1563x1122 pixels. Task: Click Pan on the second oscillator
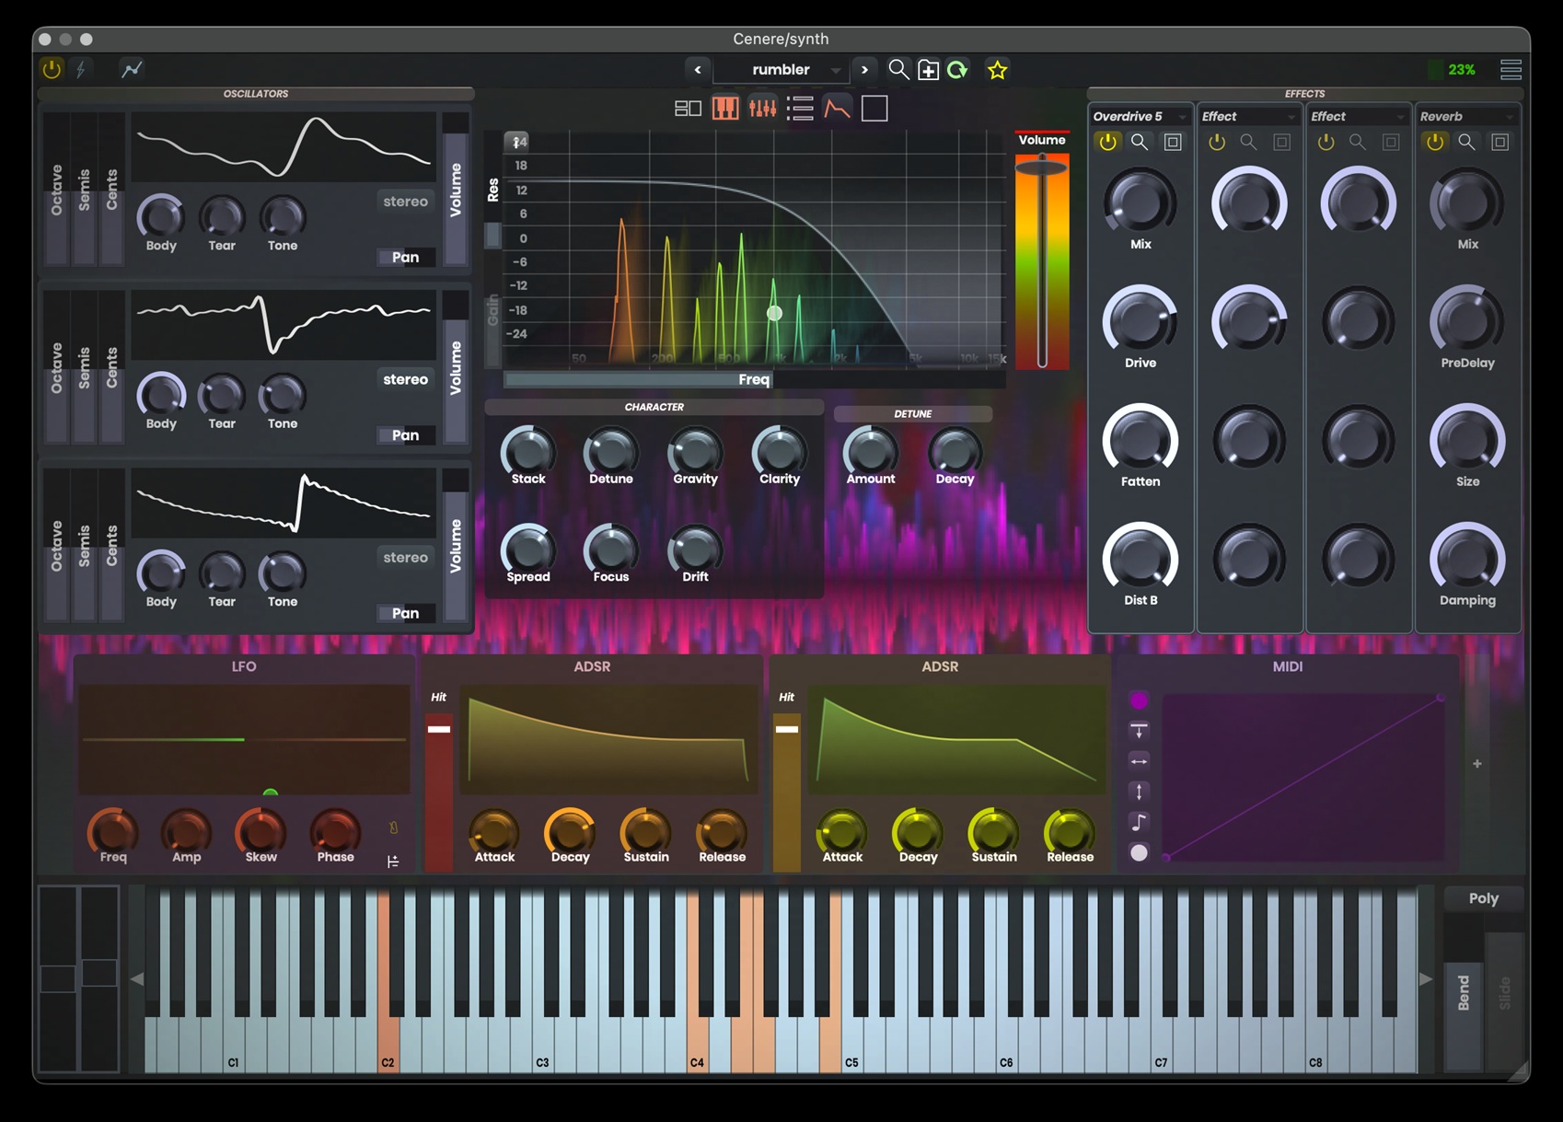[x=405, y=434]
